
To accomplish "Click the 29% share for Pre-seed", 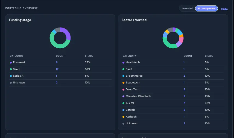I will tap(87, 62).
